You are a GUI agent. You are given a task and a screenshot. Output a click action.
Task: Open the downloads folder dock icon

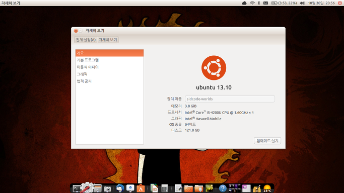point(199,188)
